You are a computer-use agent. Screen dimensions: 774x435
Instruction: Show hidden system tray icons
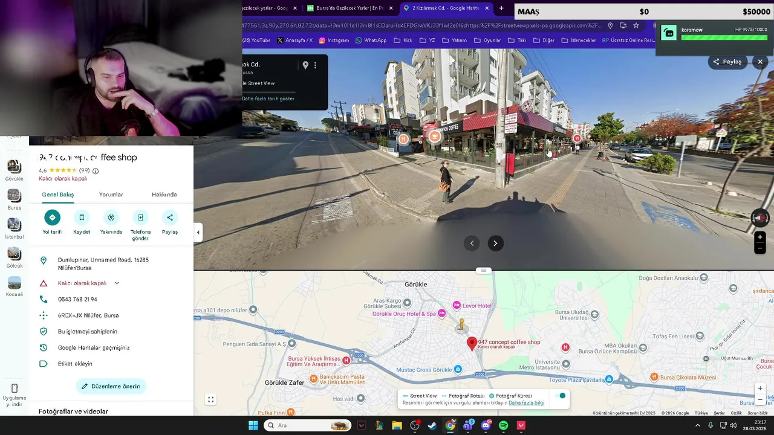pos(698,425)
